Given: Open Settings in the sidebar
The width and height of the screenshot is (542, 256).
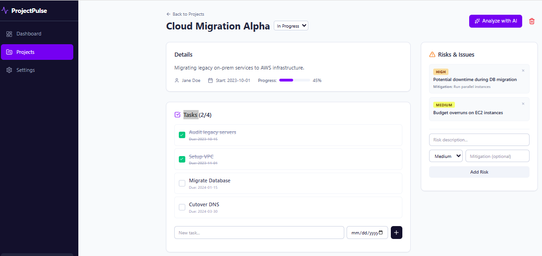Looking at the screenshot, I should pyautogui.click(x=37, y=70).
